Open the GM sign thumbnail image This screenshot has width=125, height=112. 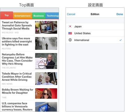[46, 107]
